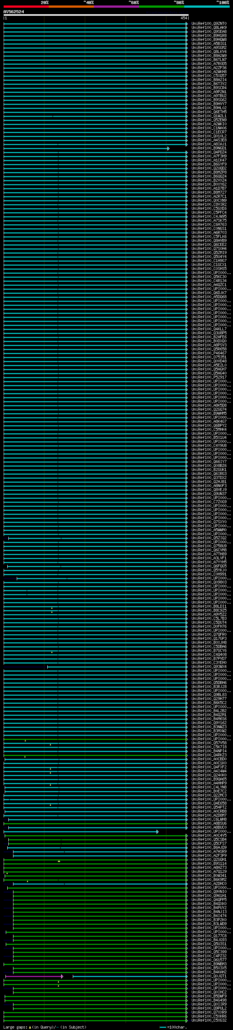Image resolution: width=233 pixels, height=1030 pixels.
Task: Select the UniRef100_A9TBU2 label
Action: (x=209, y=96)
